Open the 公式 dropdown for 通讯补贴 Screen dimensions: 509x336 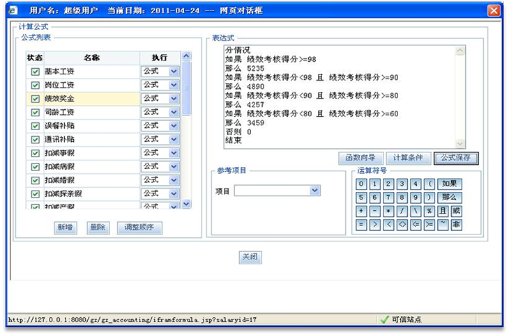(x=160, y=140)
